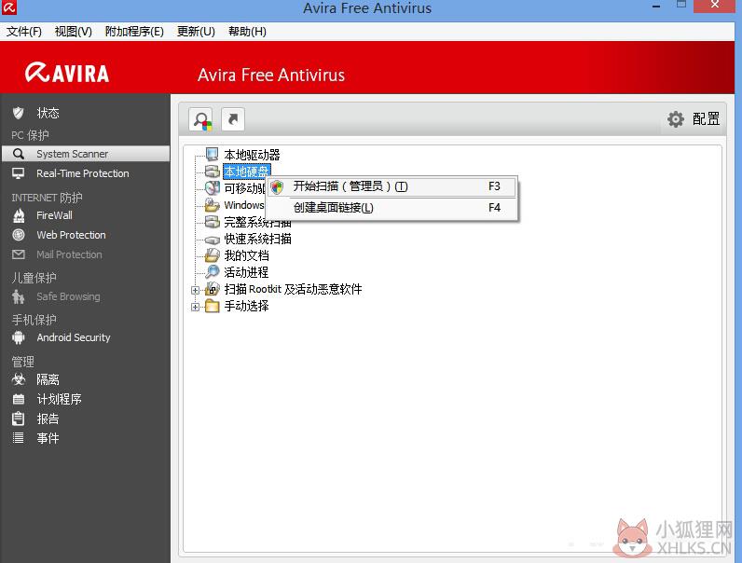Click the removable drive icon beside 可移动驱动器
This screenshot has height=563, width=742.
[x=212, y=188]
